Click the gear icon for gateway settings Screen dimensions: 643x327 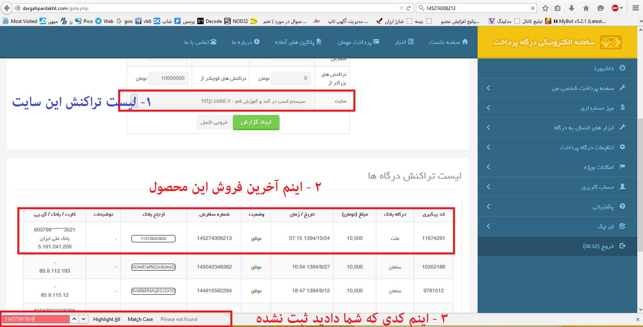pyautogui.click(x=622, y=147)
